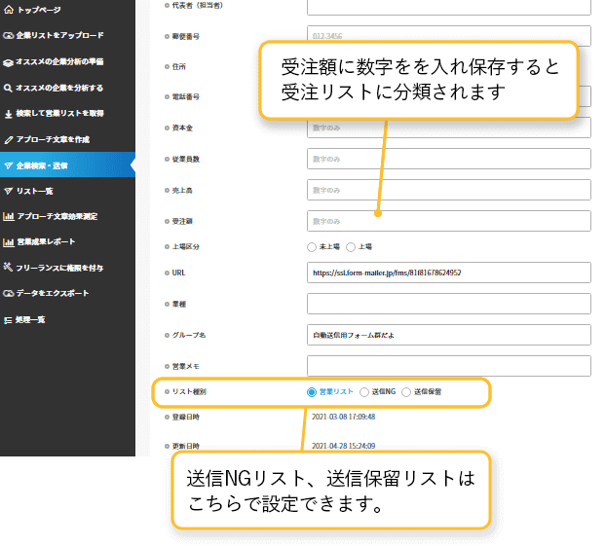
Task: Click the tools icon for フリーランスに権限を付与
Action: tap(8, 267)
